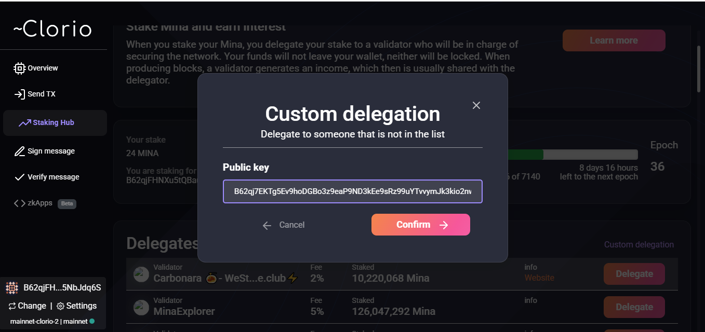This screenshot has width=705, height=332.
Task: Click the wallet identicon near the address
Action: point(11,287)
